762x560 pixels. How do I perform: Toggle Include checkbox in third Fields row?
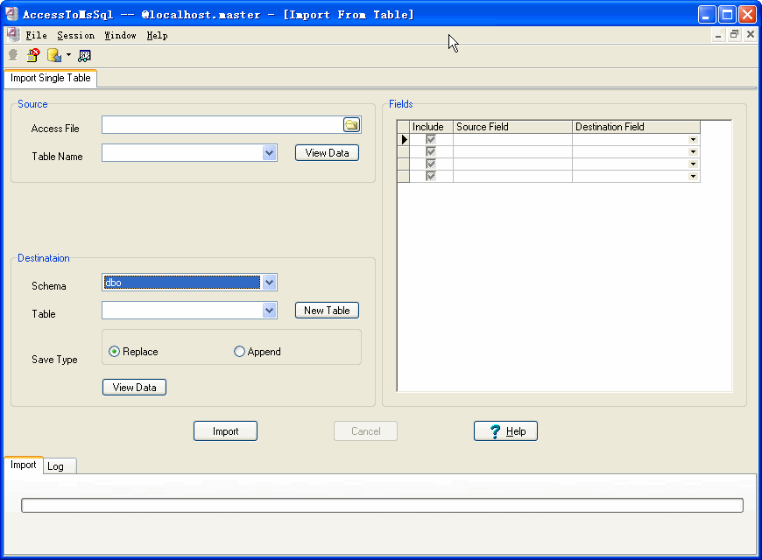tap(431, 164)
